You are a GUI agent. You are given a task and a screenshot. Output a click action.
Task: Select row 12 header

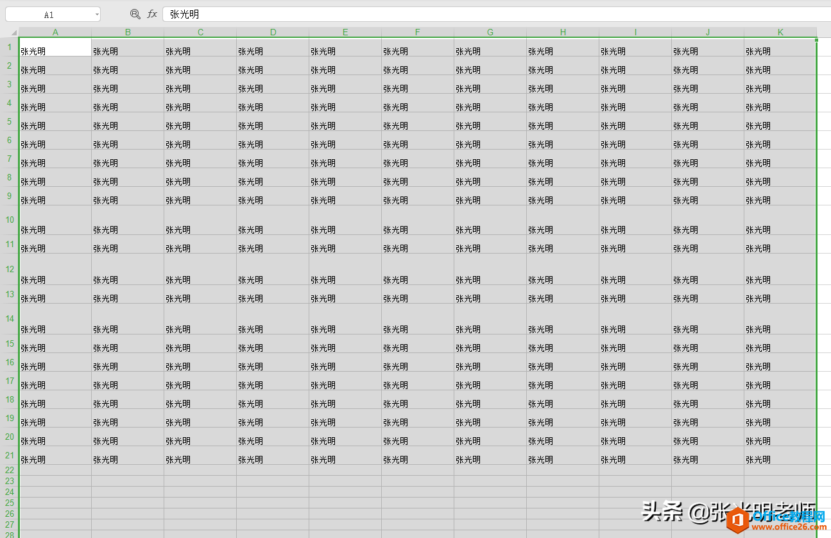(x=10, y=269)
